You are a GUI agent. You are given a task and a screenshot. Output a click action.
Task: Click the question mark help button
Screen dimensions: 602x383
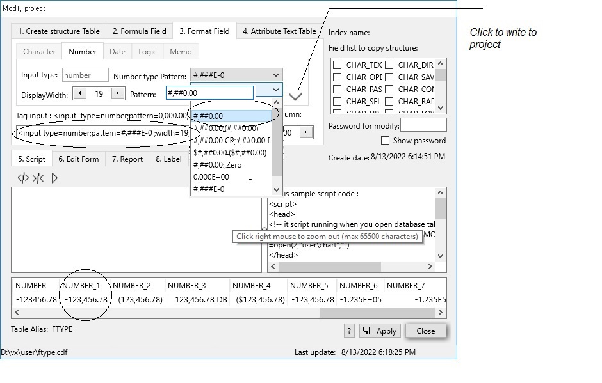click(349, 331)
